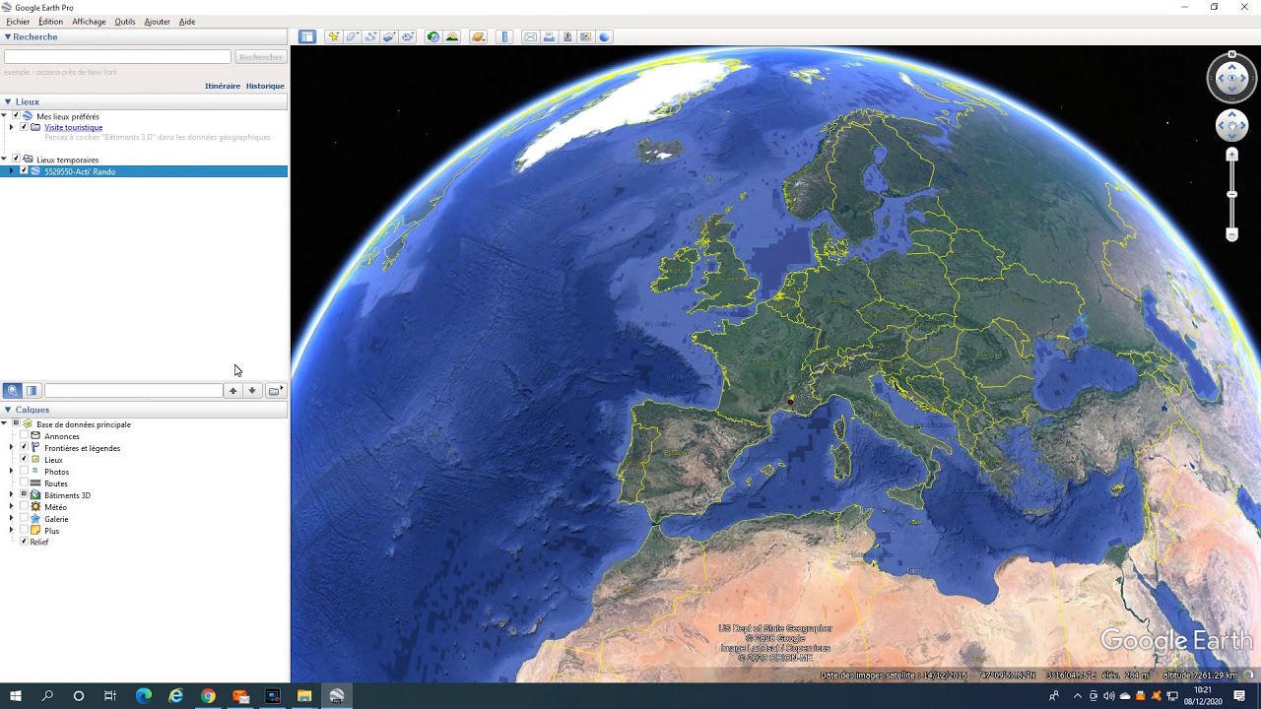Image resolution: width=1261 pixels, height=709 pixels.
Task: Click the Move joystick hand control
Action: tap(1231, 125)
